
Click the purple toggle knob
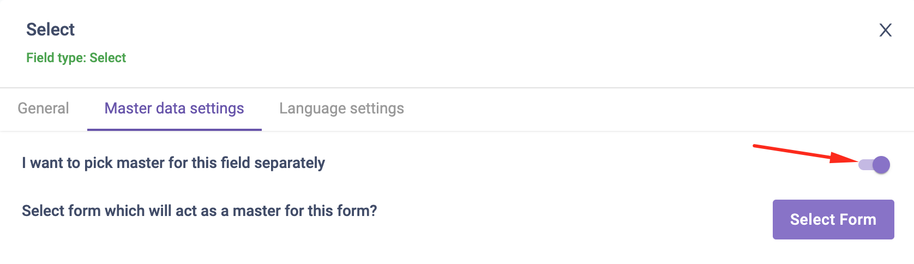tap(881, 164)
